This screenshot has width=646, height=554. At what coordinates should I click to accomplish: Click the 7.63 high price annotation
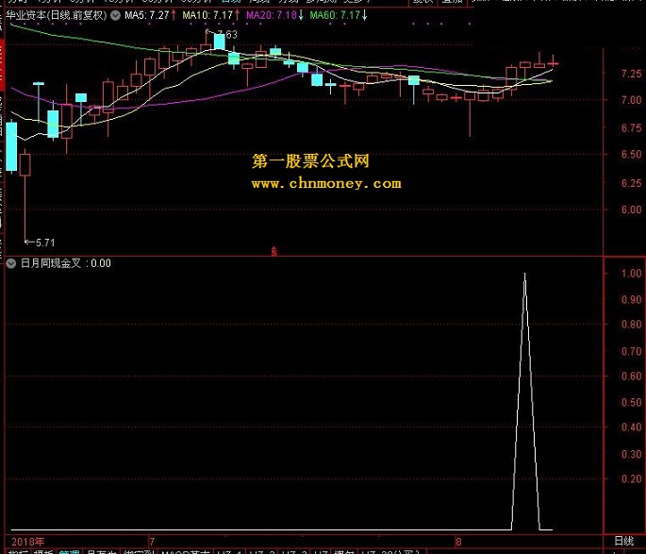(x=227, y=35)
